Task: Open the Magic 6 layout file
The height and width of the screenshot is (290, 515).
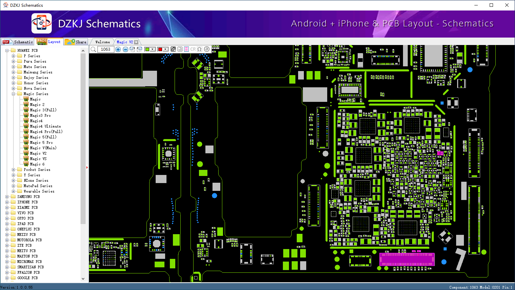Action: coord(37,164)
